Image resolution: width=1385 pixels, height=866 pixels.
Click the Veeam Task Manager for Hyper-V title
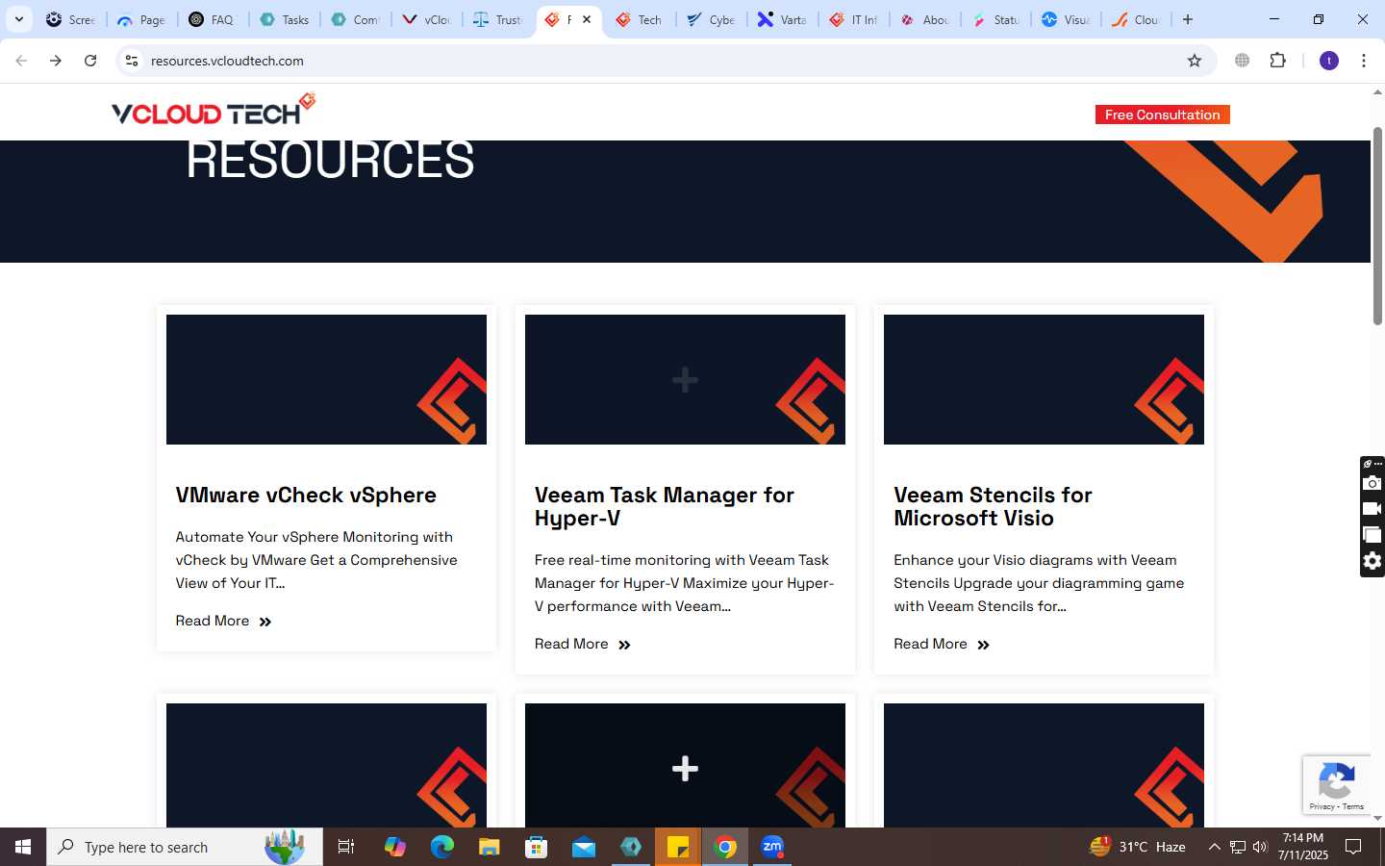[665, 506]
